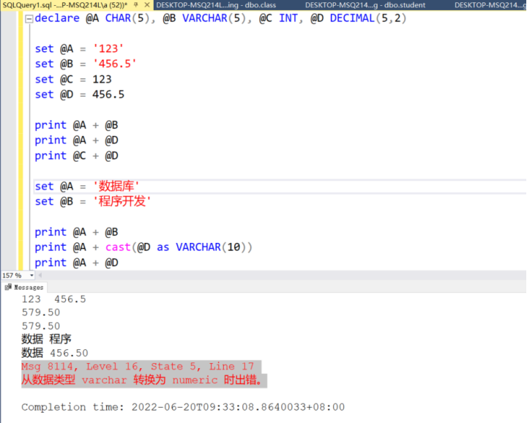Click the line set @A = '数据库'
The height and width of the screenshot is (423, 527).
coord(86,186)
